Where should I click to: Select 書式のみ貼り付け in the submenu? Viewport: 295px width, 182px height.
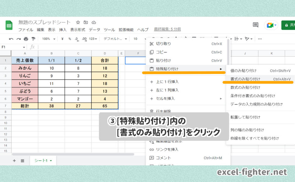245,79
